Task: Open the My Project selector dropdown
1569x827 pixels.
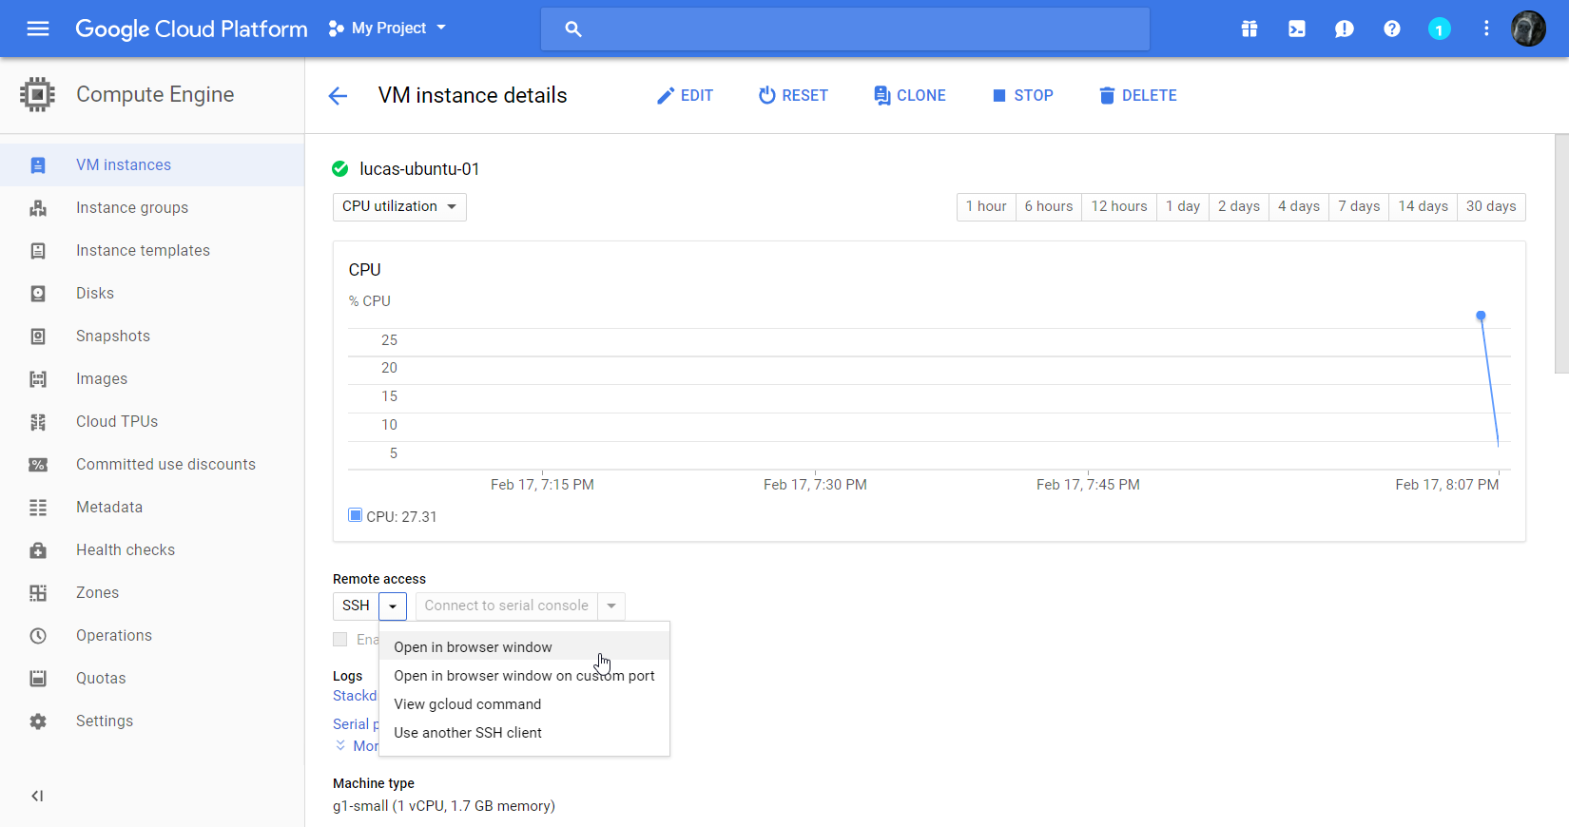Action: [x=387, y=29]
